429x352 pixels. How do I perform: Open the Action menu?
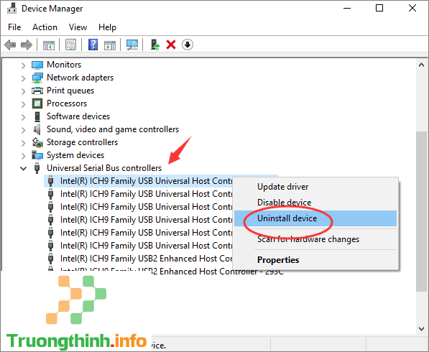click(x=45, y=27)
